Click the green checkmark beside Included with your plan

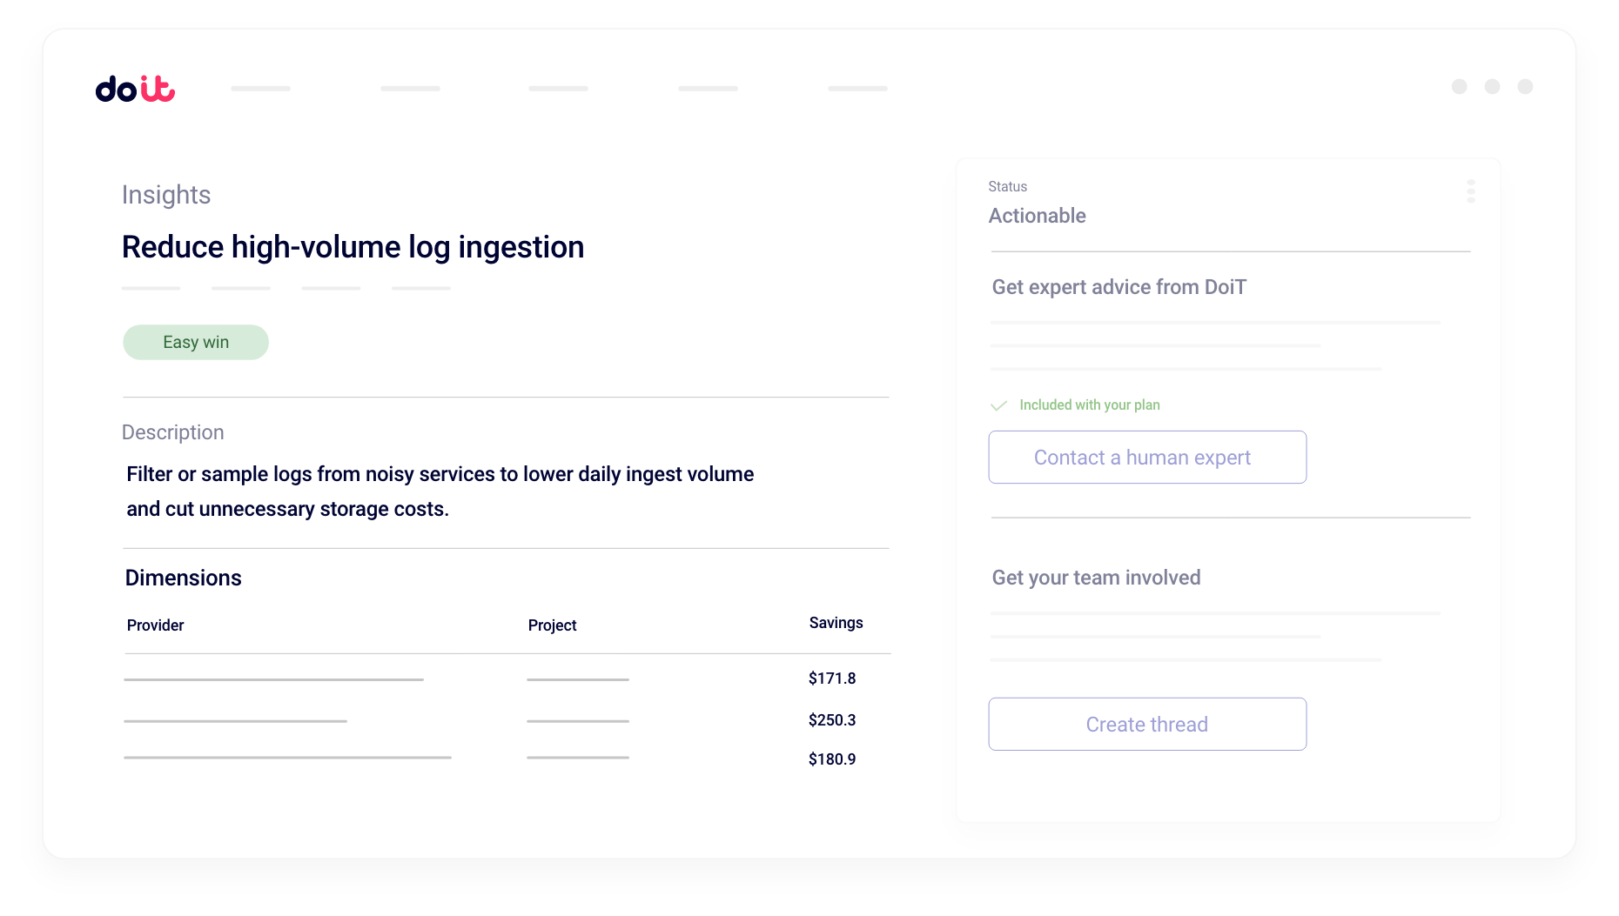998,405
